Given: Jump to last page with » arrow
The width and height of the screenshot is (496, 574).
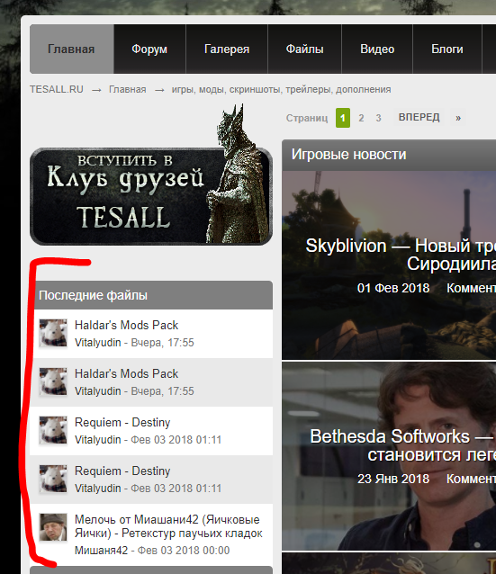Looking at the screenshot, I should (458, 118).
